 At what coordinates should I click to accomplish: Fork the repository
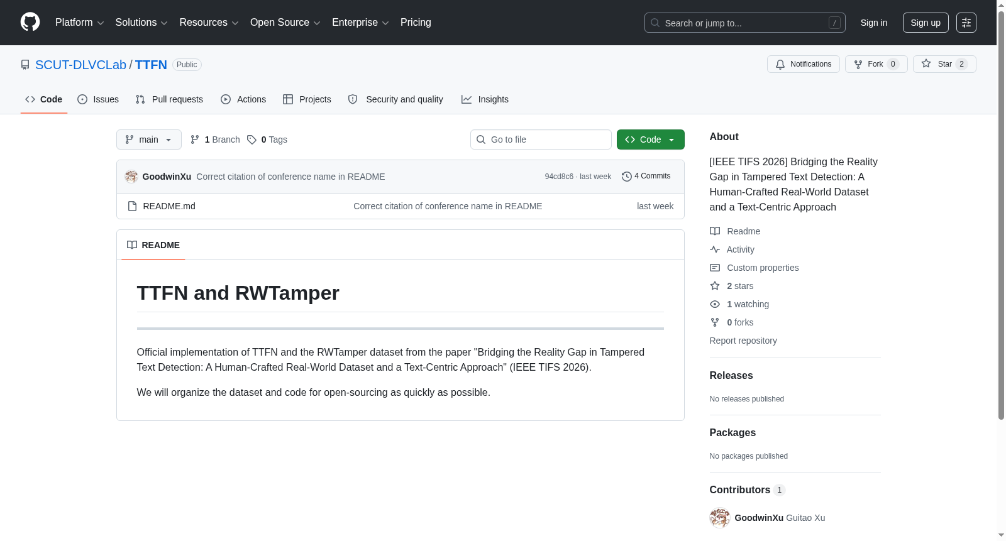point(876,64)
